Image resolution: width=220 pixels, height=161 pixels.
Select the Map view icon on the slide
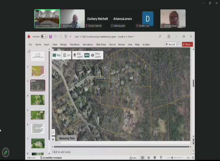click(x=54, y=55)
